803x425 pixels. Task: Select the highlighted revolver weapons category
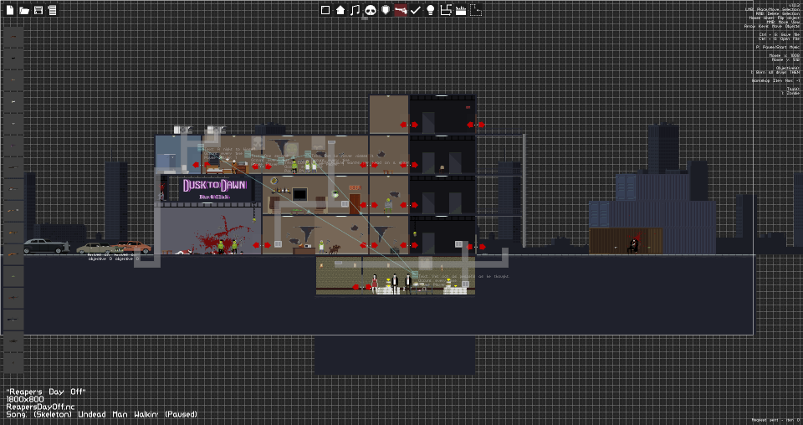coord(401,10)
